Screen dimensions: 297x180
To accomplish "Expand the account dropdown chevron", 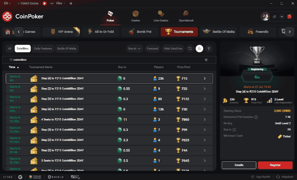I will click(282, 17).
